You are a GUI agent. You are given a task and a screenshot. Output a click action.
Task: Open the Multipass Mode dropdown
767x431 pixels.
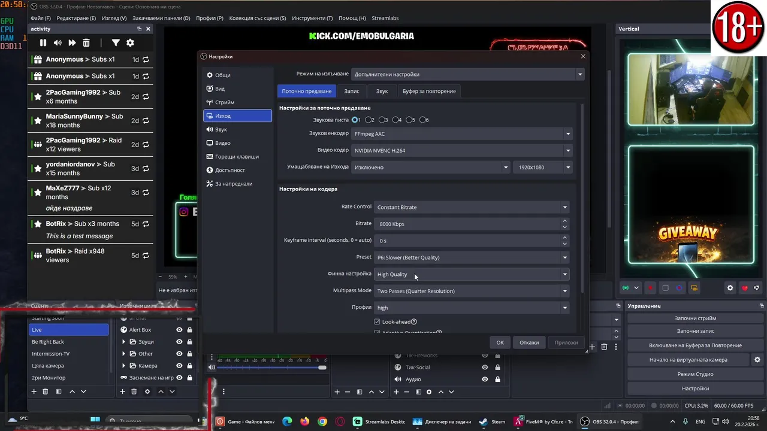[x=472, y=291]
